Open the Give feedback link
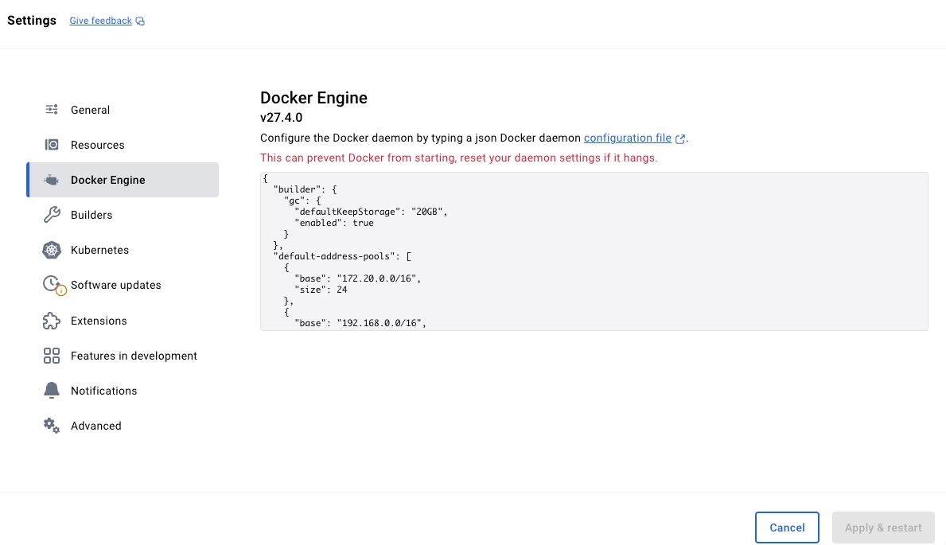Screen dimensions: 946x545 coord(100,20)
